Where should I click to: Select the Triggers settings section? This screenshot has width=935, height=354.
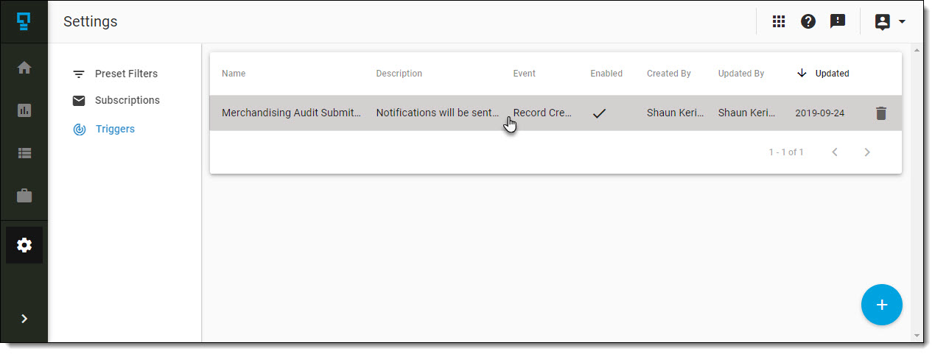pos(115,129)
